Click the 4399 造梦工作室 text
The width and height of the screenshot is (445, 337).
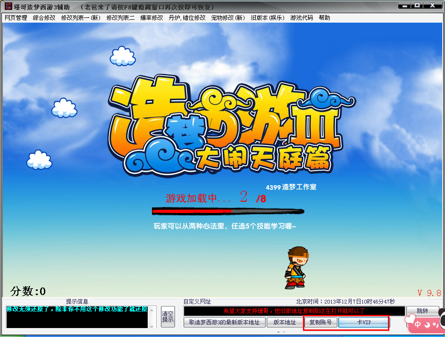pos(291,187)
